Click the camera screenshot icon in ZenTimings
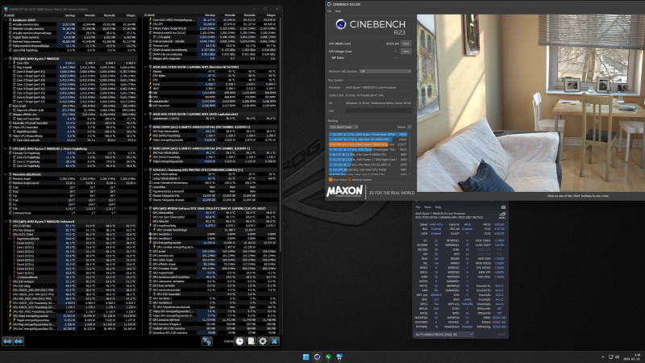This screenshot has width=645, height=363. click(503, 207)
